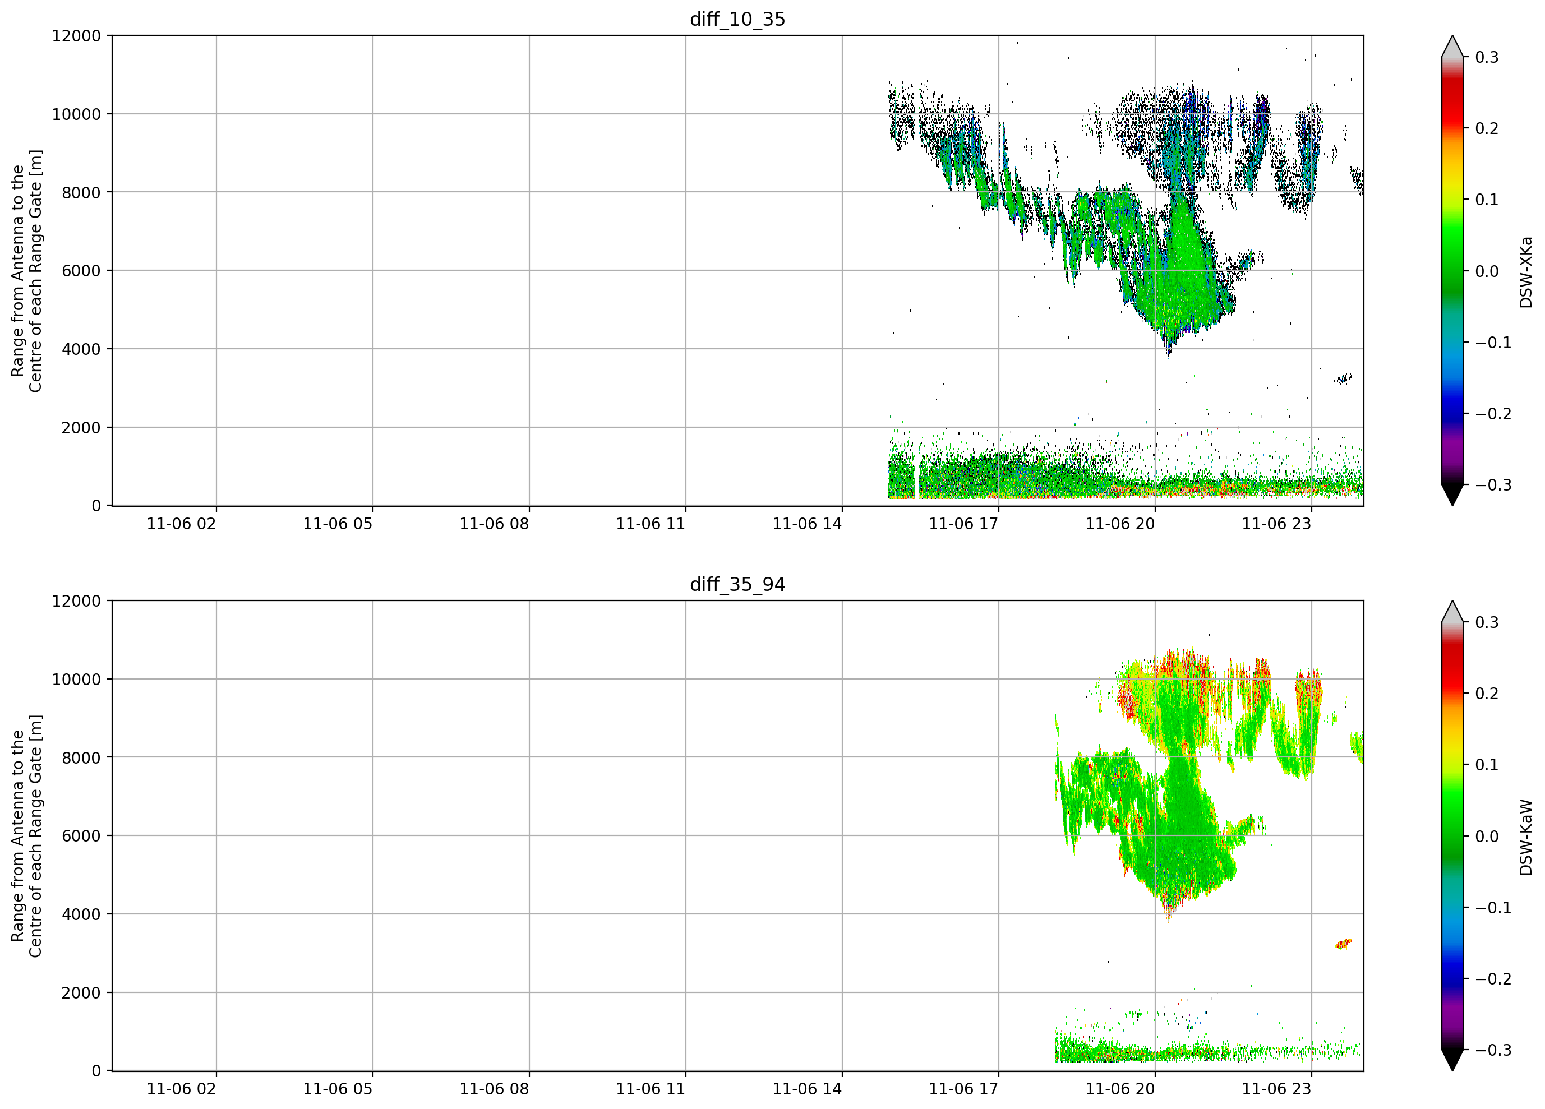1545x1109 pixels.
Task: Click the 0.0 tick on DSW-XKa colorbar
Action: click(x=1487, y=272)
